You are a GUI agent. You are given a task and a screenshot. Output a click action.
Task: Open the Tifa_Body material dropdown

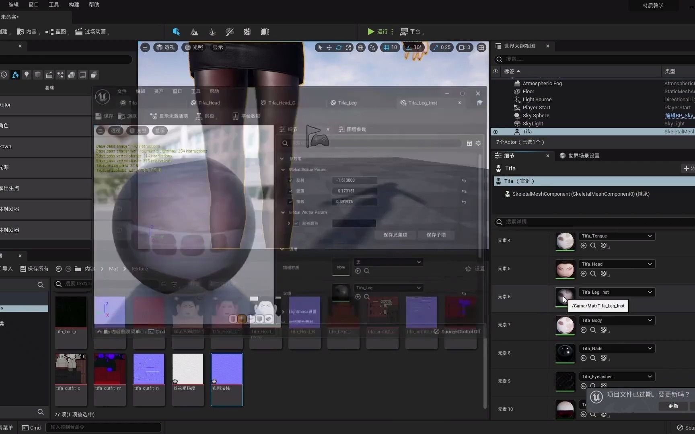pos(617,320)
